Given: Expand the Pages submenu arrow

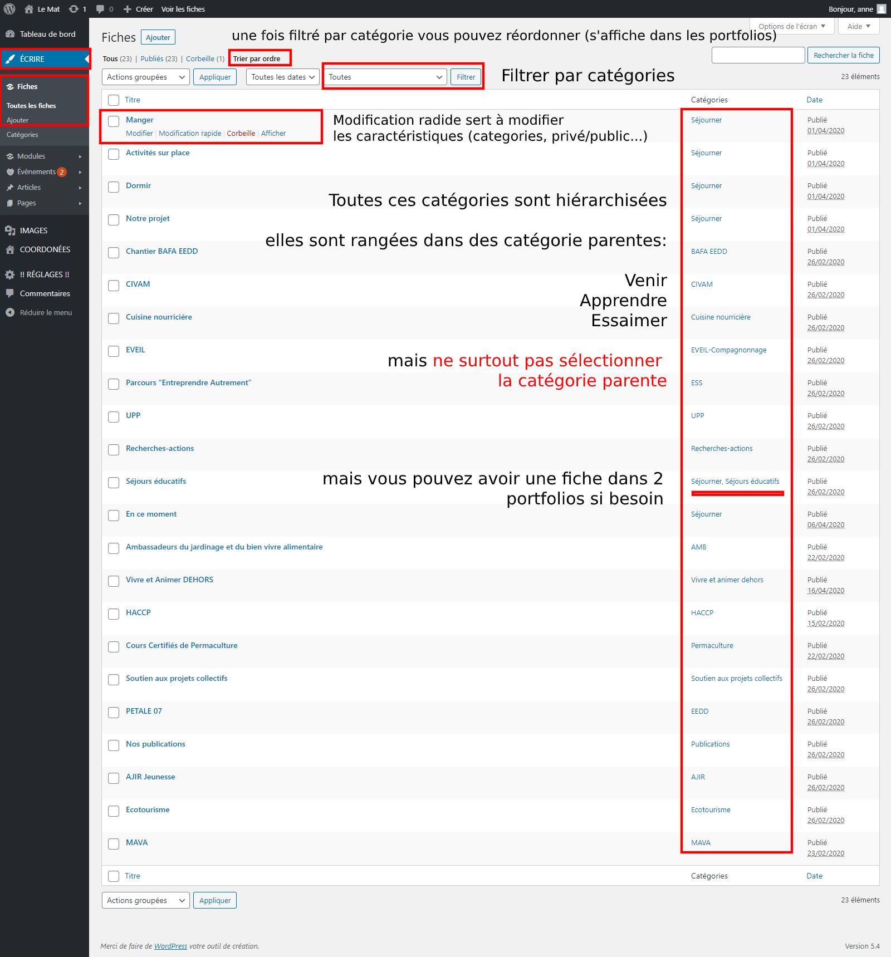Looking at the screenshot, I should (x=80, y=203).
